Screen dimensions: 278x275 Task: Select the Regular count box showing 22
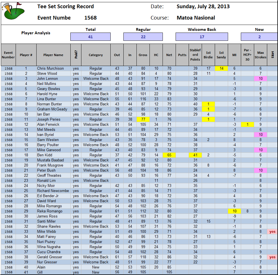[143, 37]
